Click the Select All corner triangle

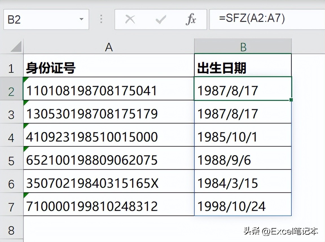pos(16,47)
